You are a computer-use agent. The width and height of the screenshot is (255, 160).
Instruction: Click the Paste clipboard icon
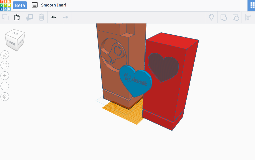pyautogui.click(x=17, y=17)
